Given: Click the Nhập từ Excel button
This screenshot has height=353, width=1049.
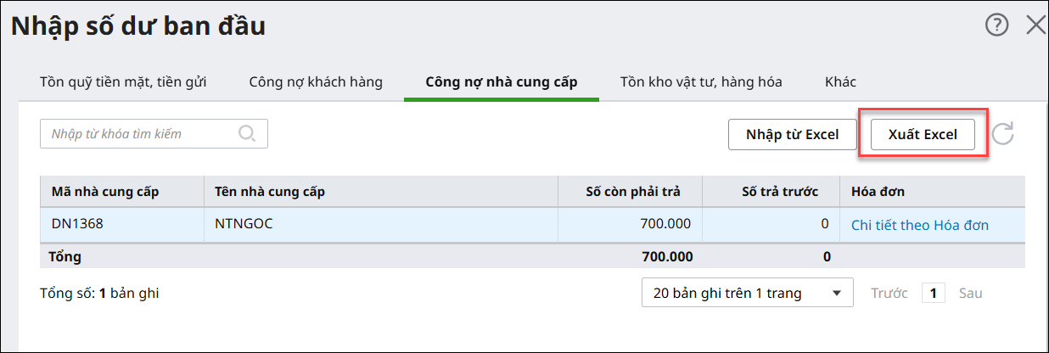Looking at the screenshot, I should click(x=792, y=134).
